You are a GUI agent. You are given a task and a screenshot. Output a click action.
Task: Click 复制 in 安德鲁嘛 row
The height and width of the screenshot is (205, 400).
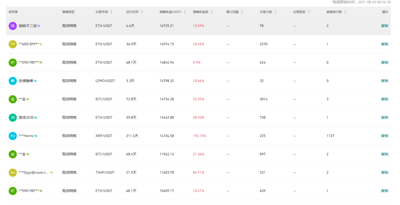[x=384, y=81]
